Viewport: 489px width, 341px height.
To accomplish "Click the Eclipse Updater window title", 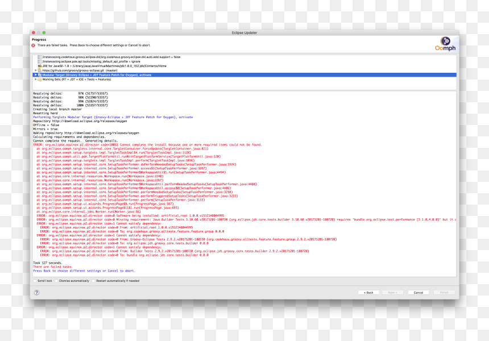I will click(244, 33).
